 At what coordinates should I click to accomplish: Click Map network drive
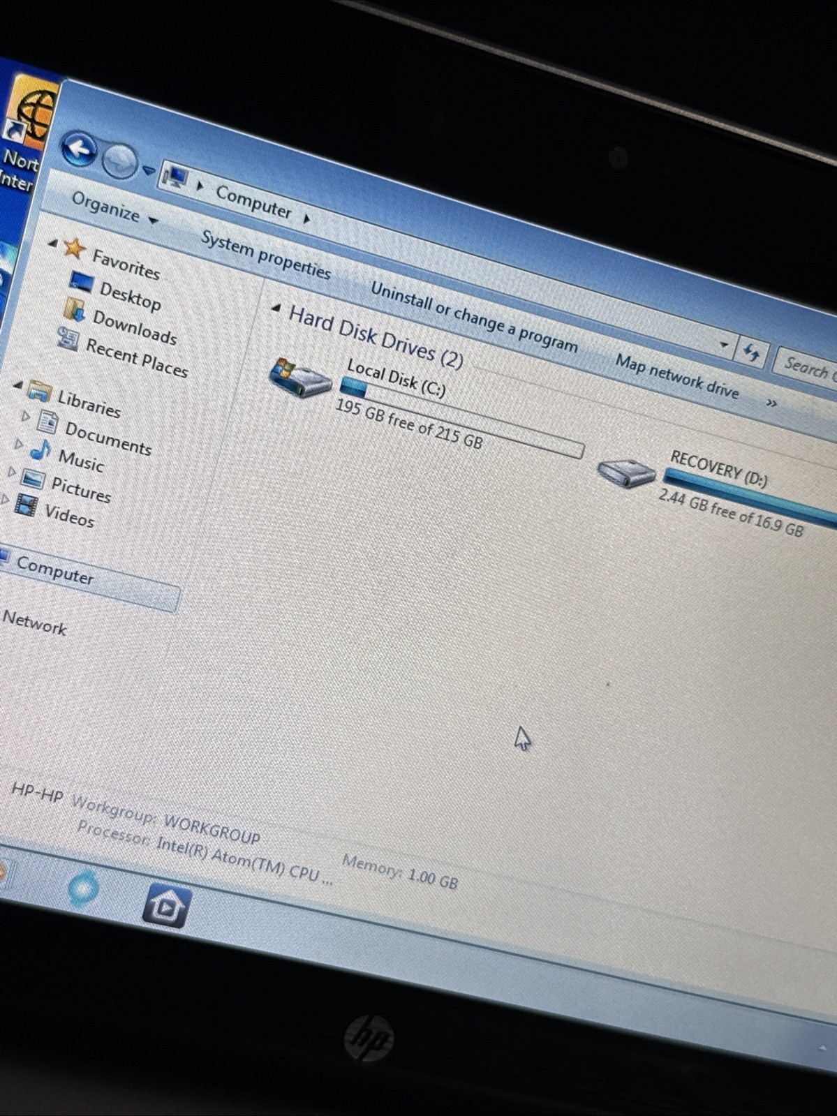[x=677, y=376]
